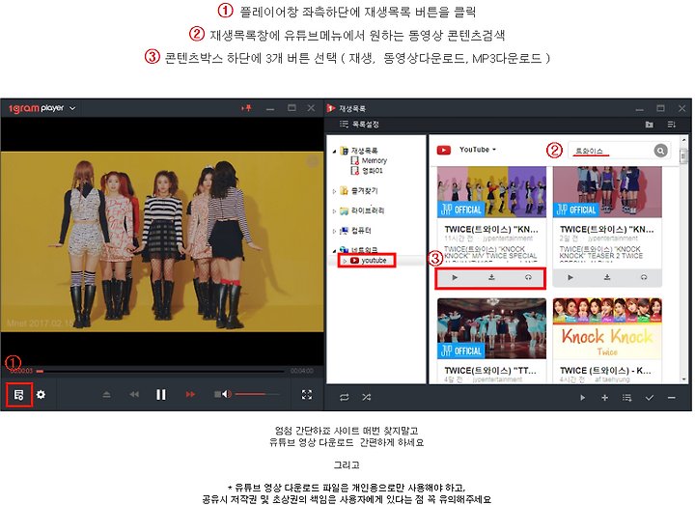Collapse the 네트워크 tree node
Screen dimensions: 695x505
click(335, 250)
